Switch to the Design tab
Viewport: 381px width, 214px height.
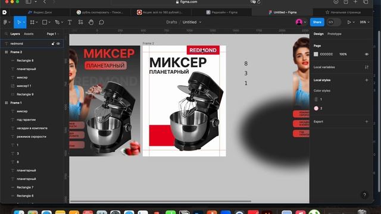[x=318, y=34]
